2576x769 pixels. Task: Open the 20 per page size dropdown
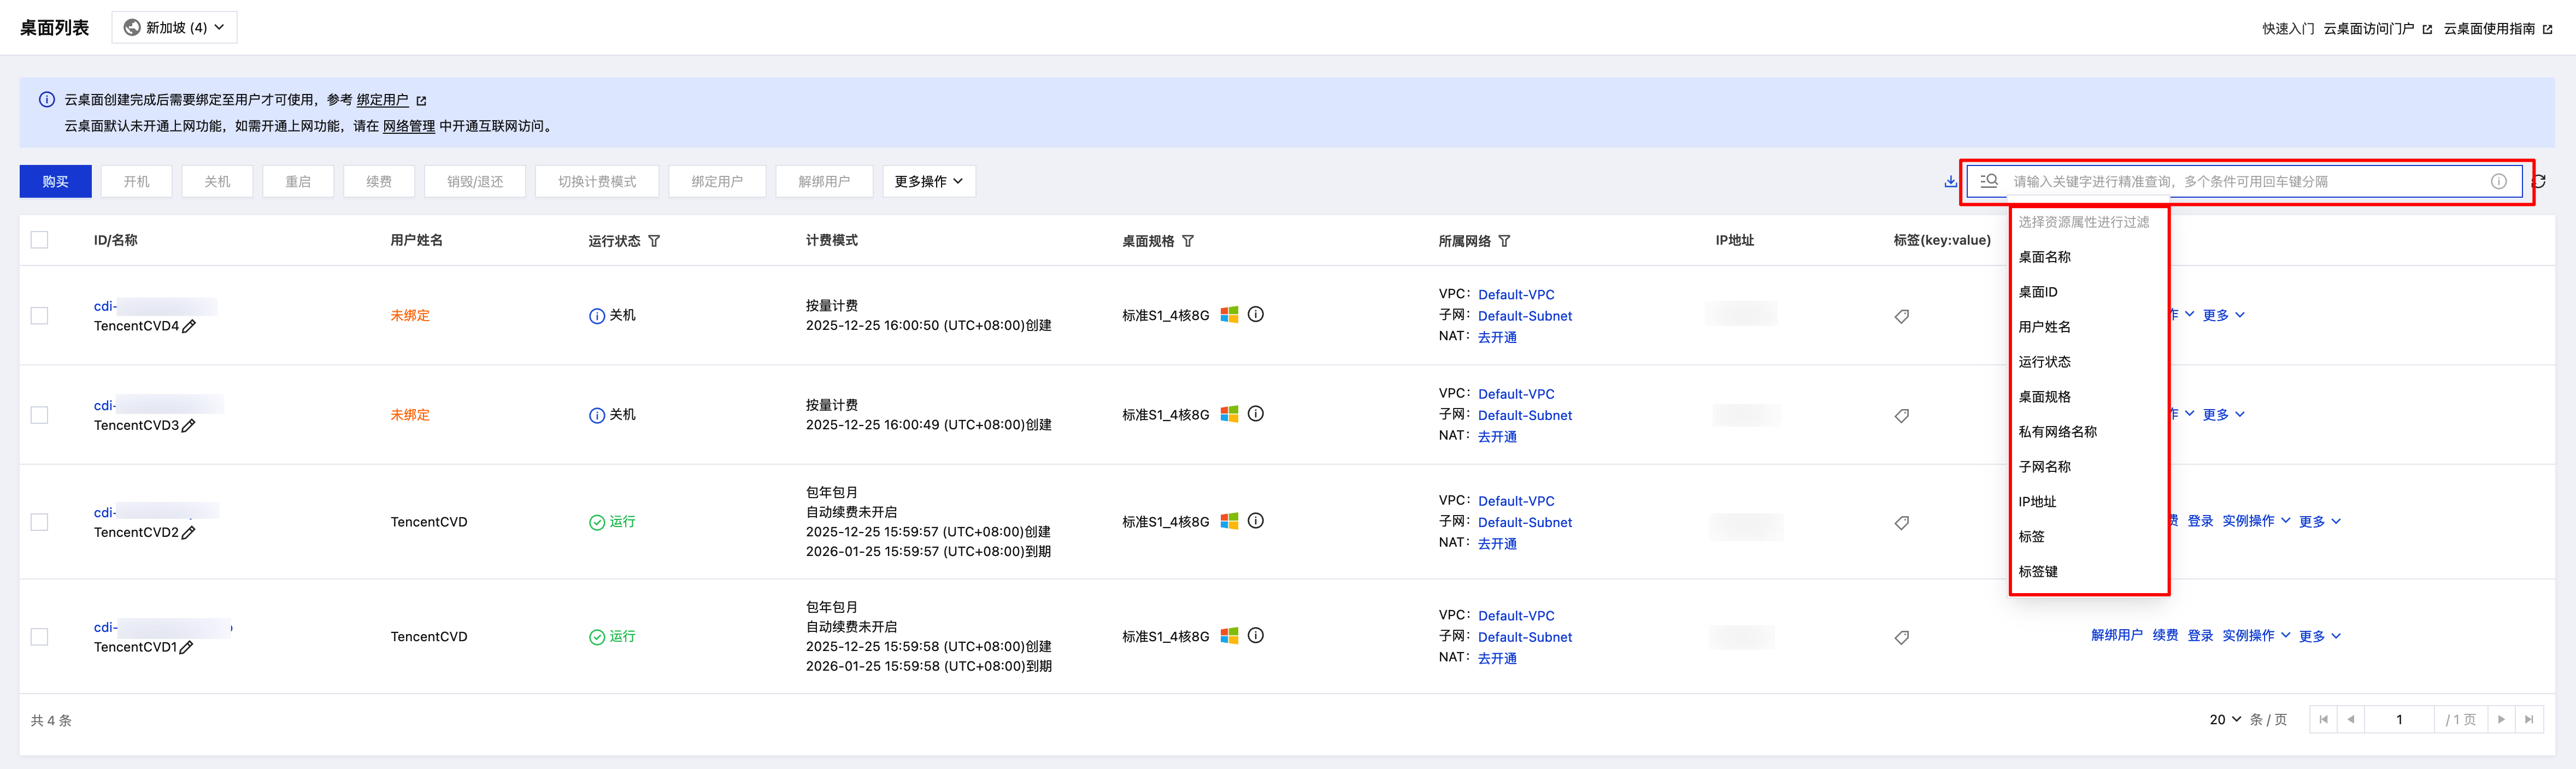coord(2224,719)
